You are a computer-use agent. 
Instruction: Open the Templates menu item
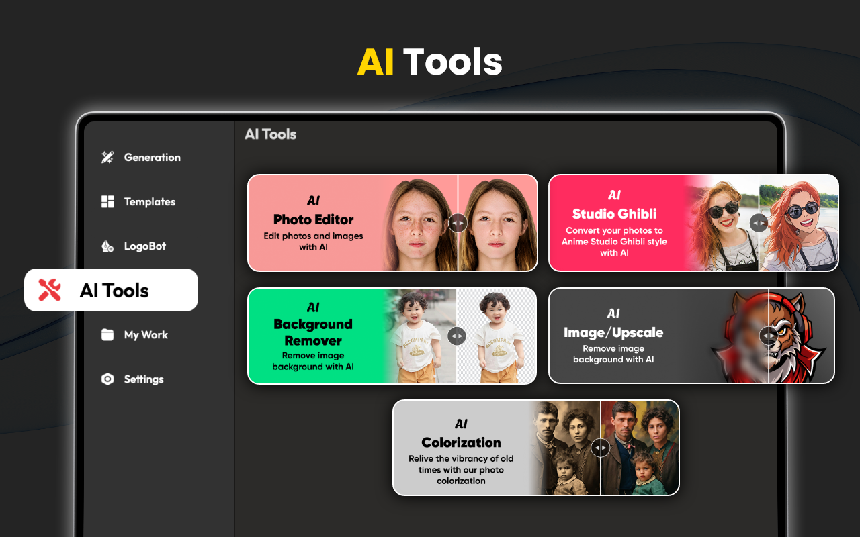point(138,202)
